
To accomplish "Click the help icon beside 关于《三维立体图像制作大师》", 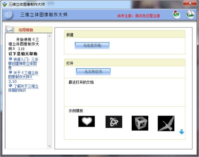I will point(10,72).
